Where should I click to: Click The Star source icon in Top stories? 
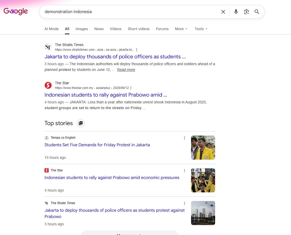(47, 170)
